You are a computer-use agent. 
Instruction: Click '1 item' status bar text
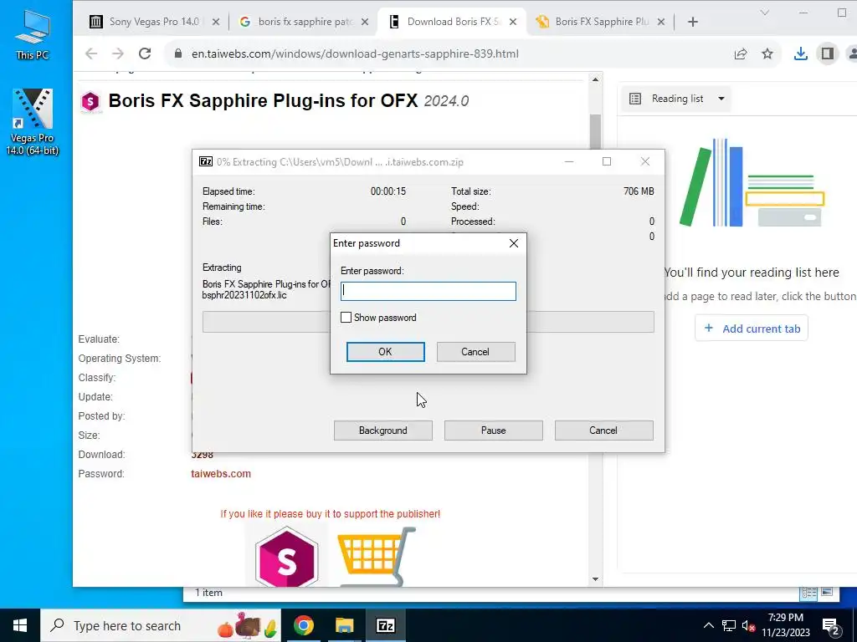click(x=208, y=593)
